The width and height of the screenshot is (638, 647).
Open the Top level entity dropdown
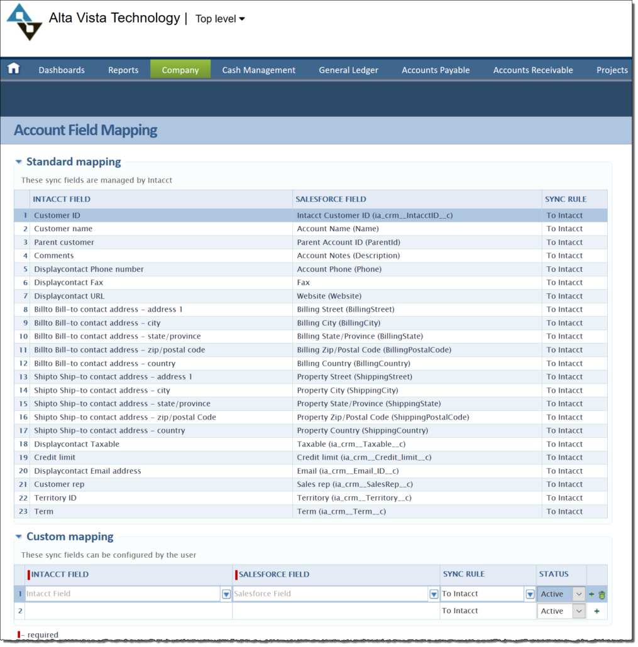pos(220,19)
